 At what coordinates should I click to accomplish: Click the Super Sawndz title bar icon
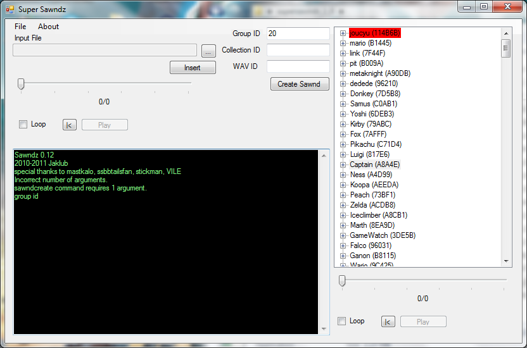pos(10,9)
